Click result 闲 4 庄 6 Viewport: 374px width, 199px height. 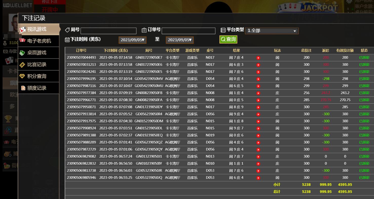click(236, 142)
